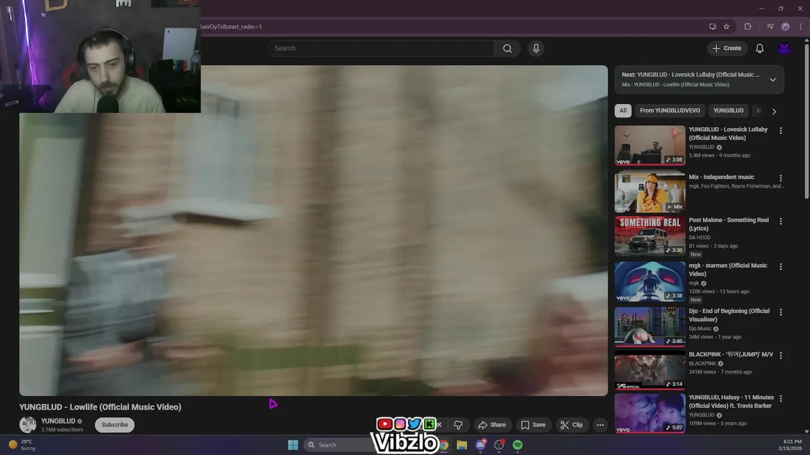
Task: Open File Explorer from taskbar
Action: click(462, 445)
